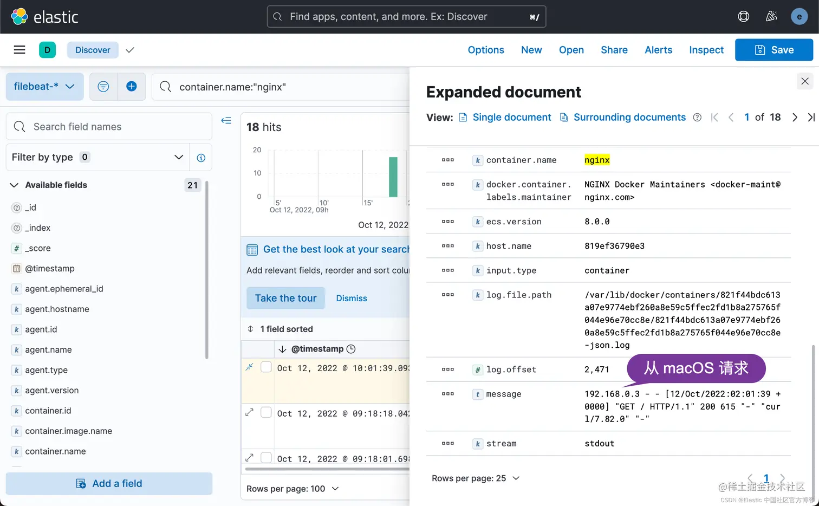
Task: Select checkbox for 09:18:01 row
Action: click(x=266, y=457)
